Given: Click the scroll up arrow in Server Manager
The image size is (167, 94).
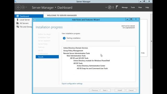Looking at the screenshot, I should pyautogui.click(x=151, y=13).
